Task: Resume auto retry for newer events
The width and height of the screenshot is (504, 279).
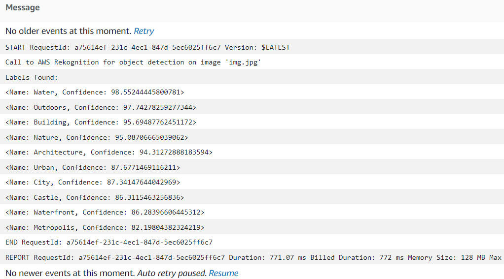Action: [223, 273]
